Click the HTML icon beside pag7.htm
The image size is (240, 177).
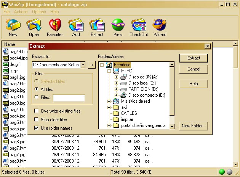(x=6, y=148)
